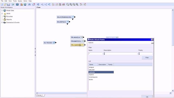Expand the Model Data tree node
Viewport: 174px width, 98px height.
tap(2, 10)
